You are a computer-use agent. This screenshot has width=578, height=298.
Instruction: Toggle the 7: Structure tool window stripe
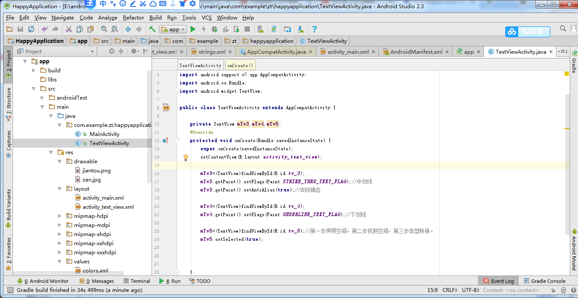coord(8,104)
